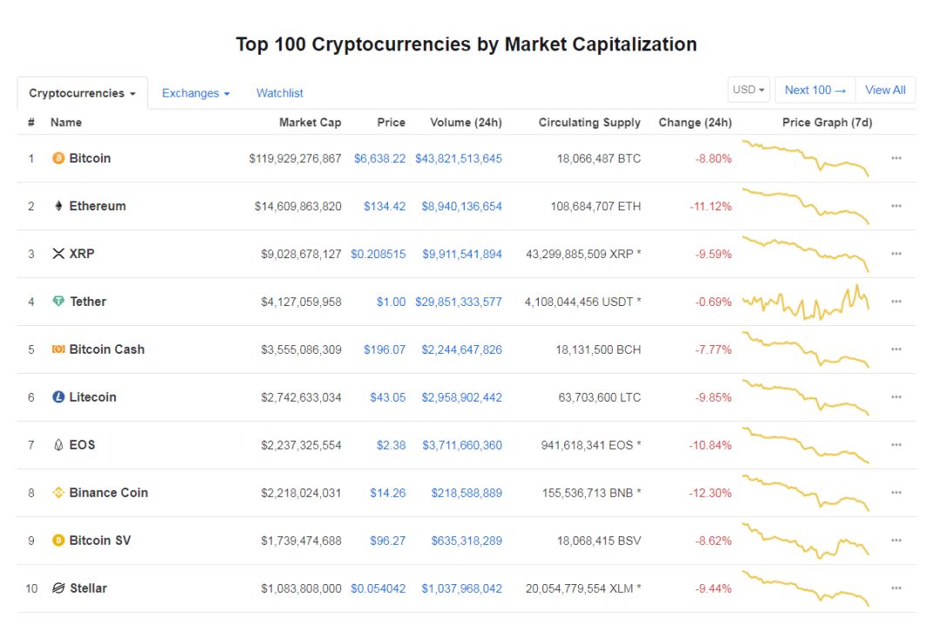Open Bitcoin Cash name link

click(107, 349)
